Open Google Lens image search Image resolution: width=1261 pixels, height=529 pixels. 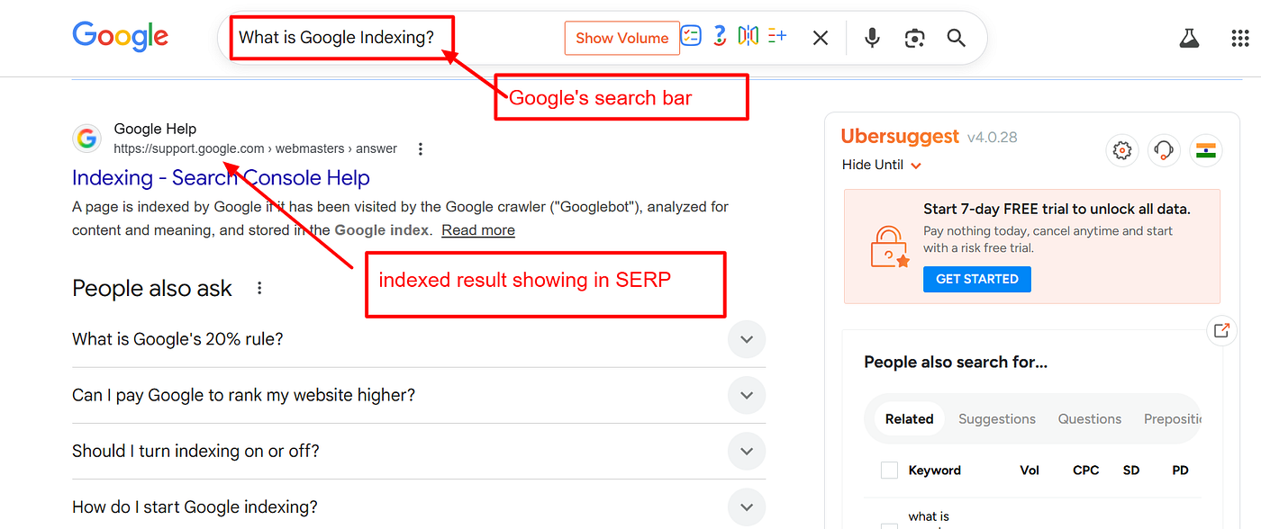pyautogui.click(x=914, y=38)
